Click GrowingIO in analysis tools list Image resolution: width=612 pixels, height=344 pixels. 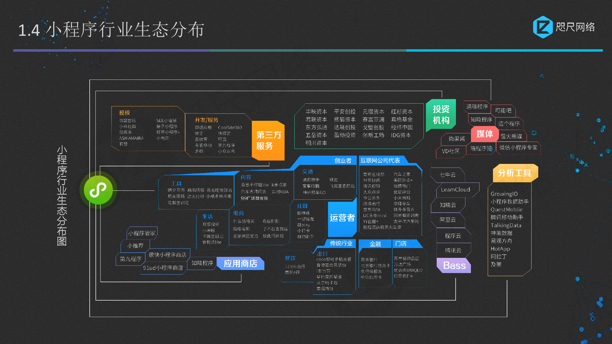[504, 194]
